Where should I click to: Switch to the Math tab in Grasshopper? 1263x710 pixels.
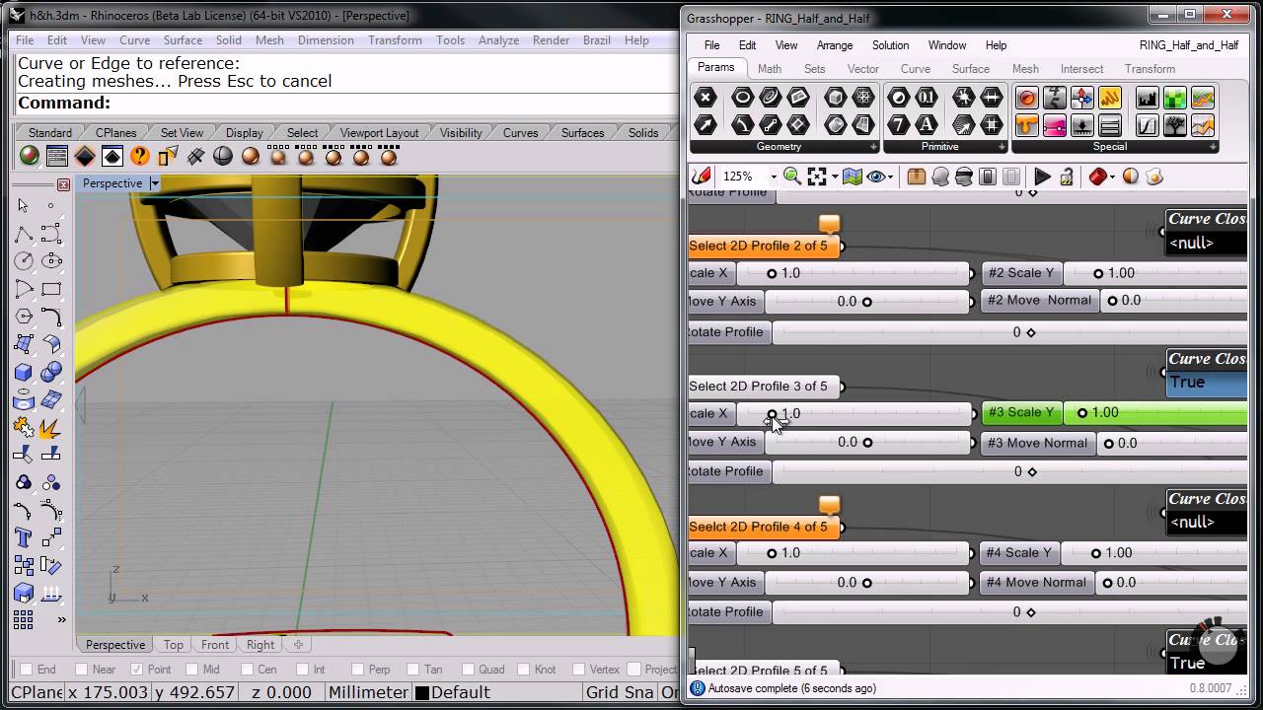point(770,69)
